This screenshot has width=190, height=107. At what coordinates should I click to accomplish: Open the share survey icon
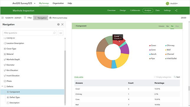pyautogui.click(x=176, y=10)
